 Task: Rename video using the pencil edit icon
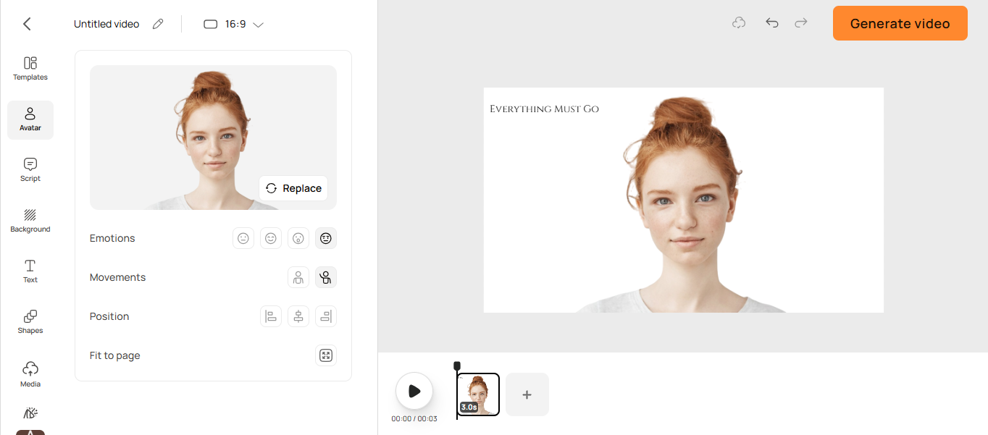click(158, 23)
